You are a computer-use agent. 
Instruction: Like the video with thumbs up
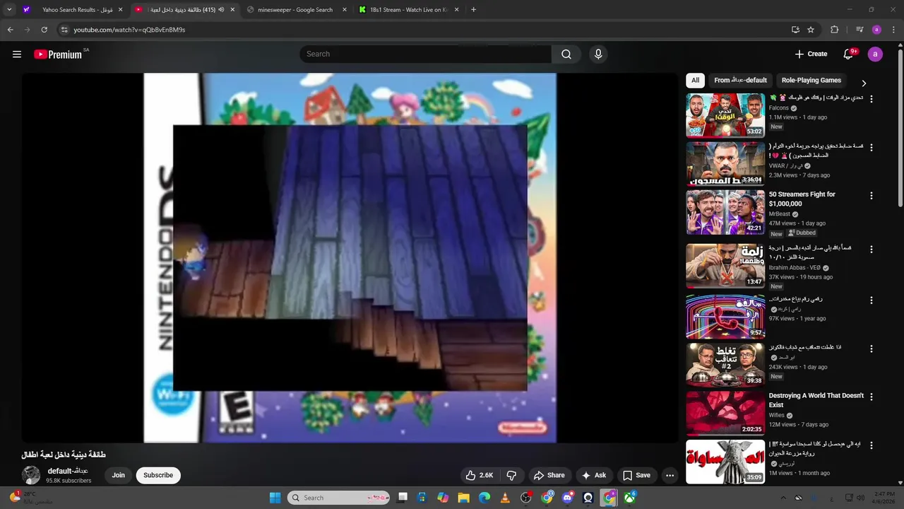tap(479, 475)
